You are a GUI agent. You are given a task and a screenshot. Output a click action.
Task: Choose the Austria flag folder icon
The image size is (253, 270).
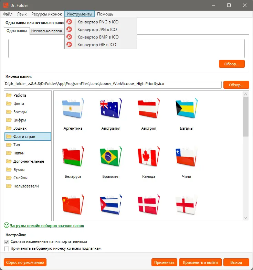pyautogui.click(x=149, y=108)
